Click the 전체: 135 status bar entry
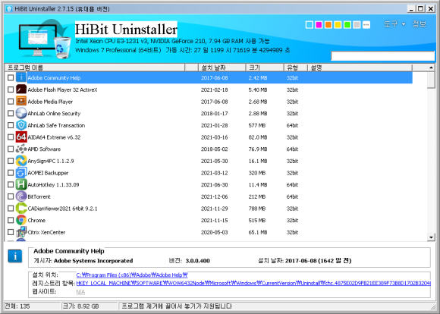Screen dimensions: 440x314 coord(17,306)
